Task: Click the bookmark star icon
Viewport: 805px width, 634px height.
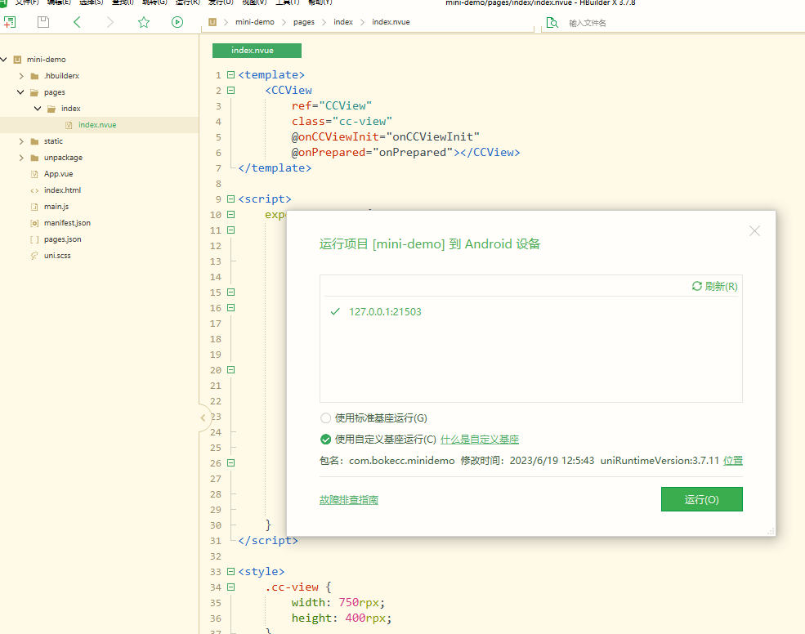Action: [x=144, y=22]
